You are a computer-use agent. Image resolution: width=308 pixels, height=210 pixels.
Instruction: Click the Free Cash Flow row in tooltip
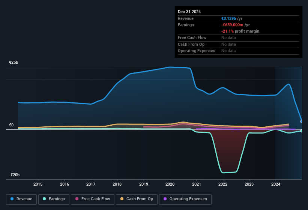(239, 37)
